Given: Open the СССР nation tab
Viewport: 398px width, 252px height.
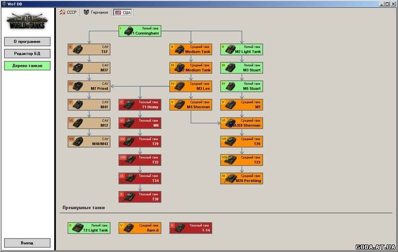Looking at the screenshot, I should 68,12.
